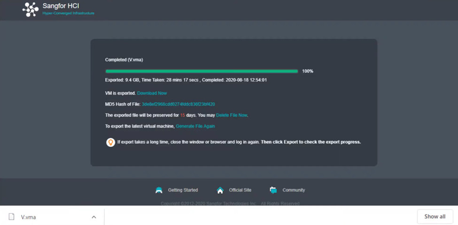The height and width of the screenshot is (225, 458).
Task: Click the Hyper-Converged Infrastructure subtitle
Action: [x=69, y=13]
